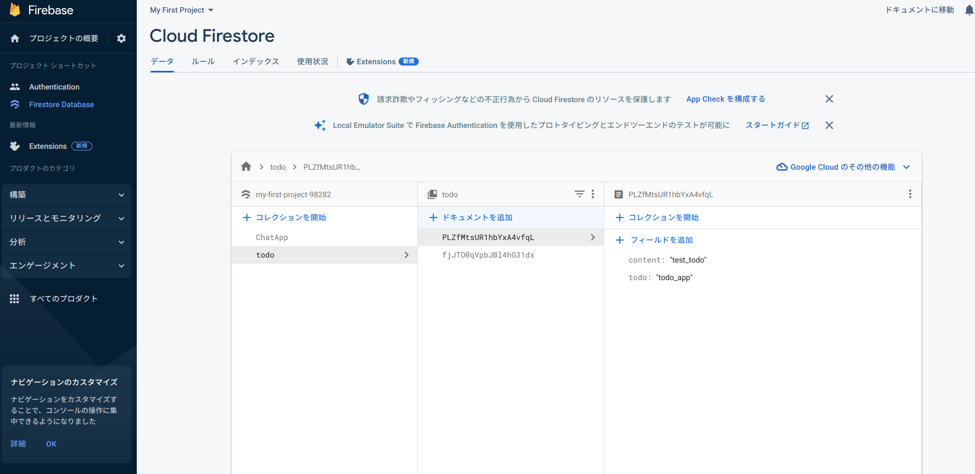Click App Check を構成する link
This screenshot has height=474, width=975.
726,99
